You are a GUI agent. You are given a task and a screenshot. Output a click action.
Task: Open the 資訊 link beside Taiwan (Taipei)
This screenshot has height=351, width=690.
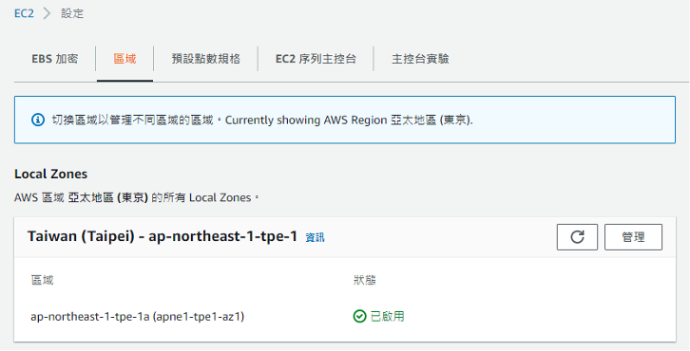point(315,238)
